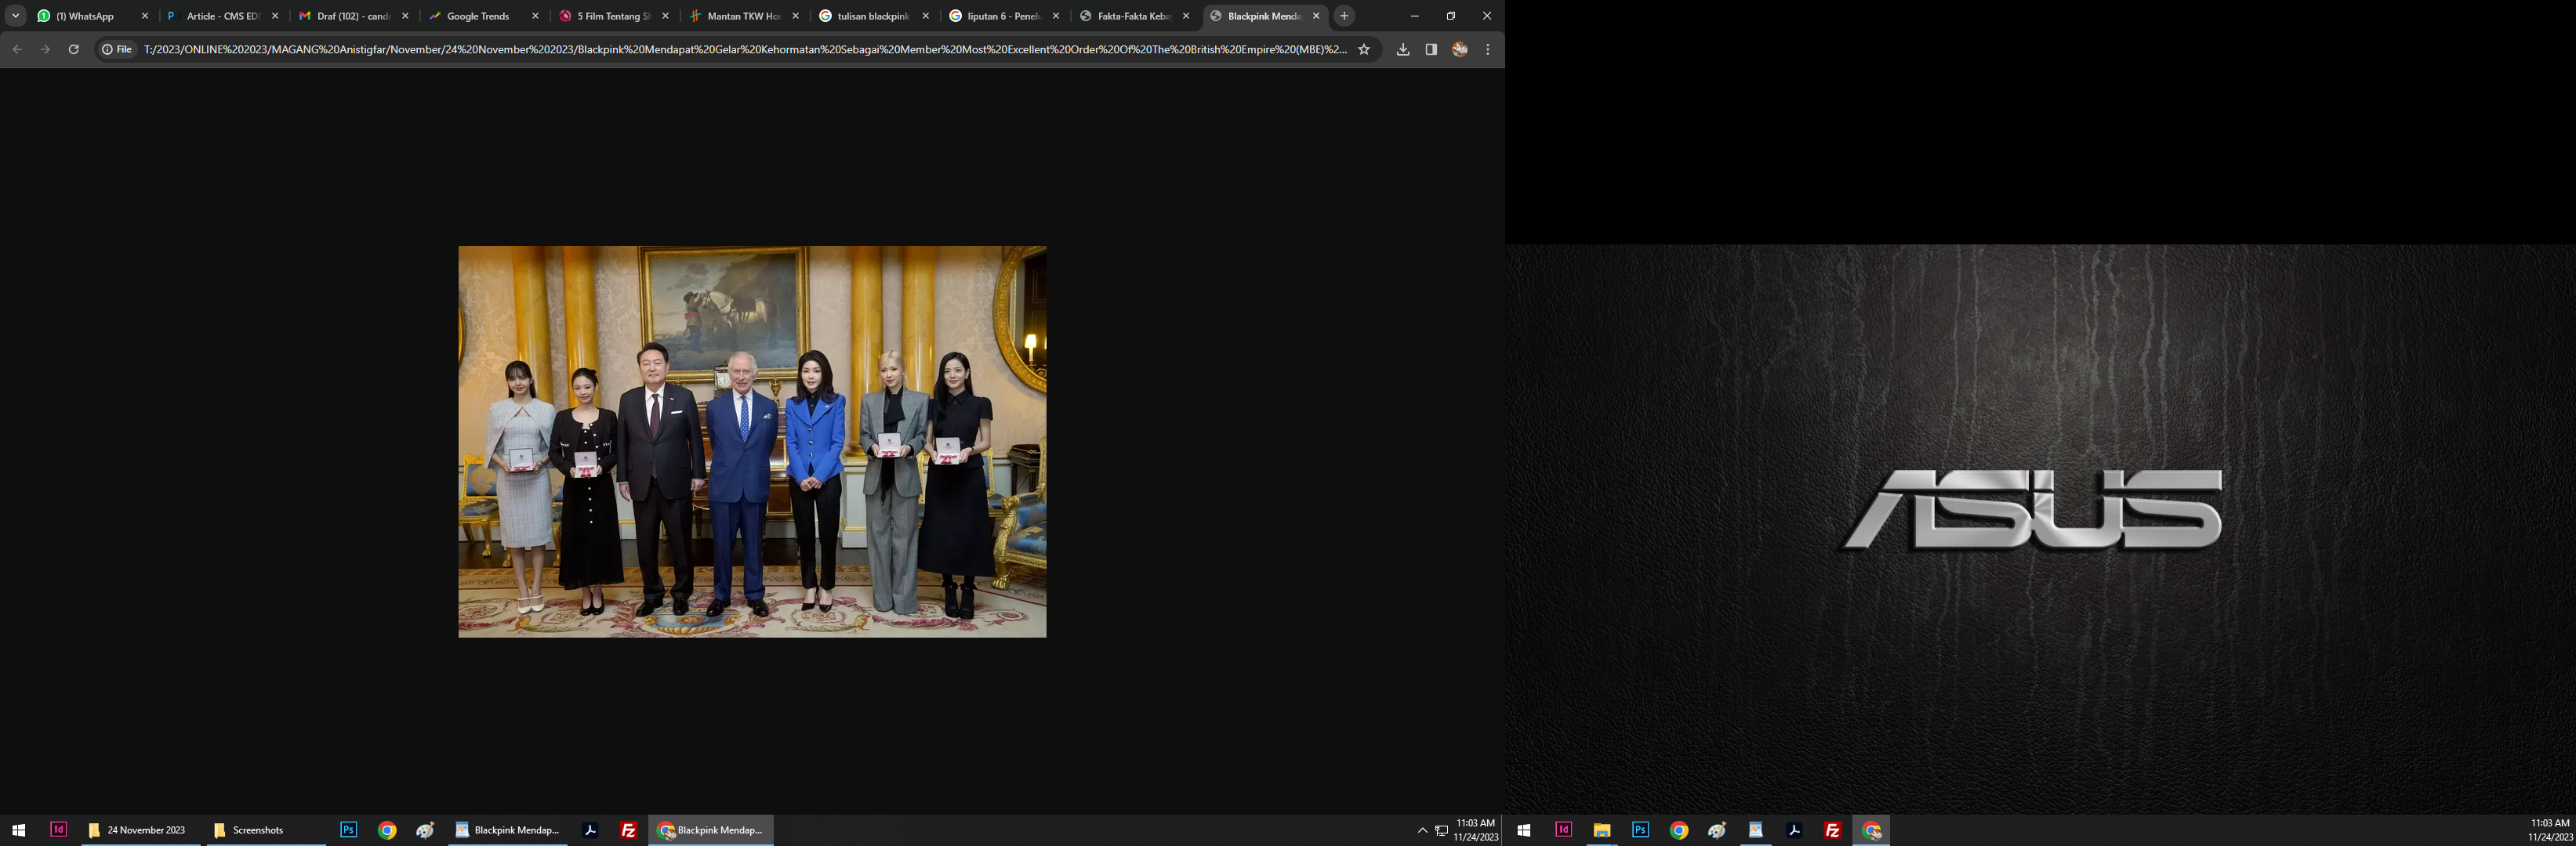Open the tab search dropdown in Chrome

pos(15,16)
